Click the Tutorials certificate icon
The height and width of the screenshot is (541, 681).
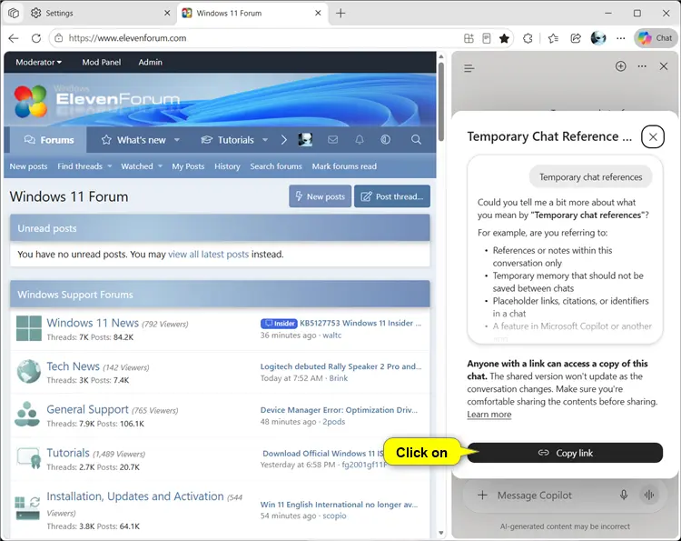click(x=29, y=458)
